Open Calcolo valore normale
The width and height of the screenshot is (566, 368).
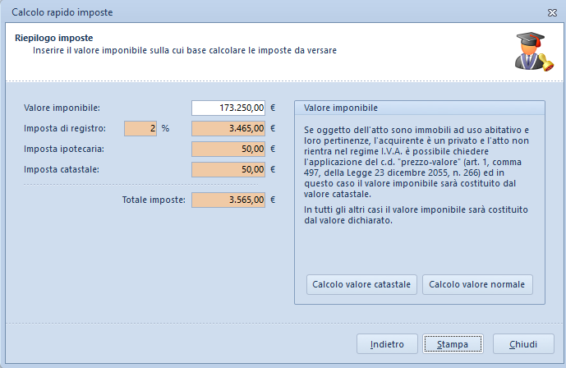coord(477,285)
